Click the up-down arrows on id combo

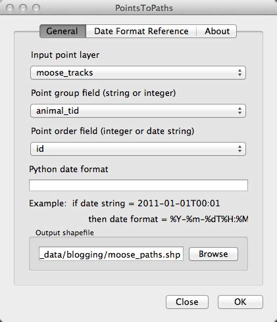click(x=239, y=149)
